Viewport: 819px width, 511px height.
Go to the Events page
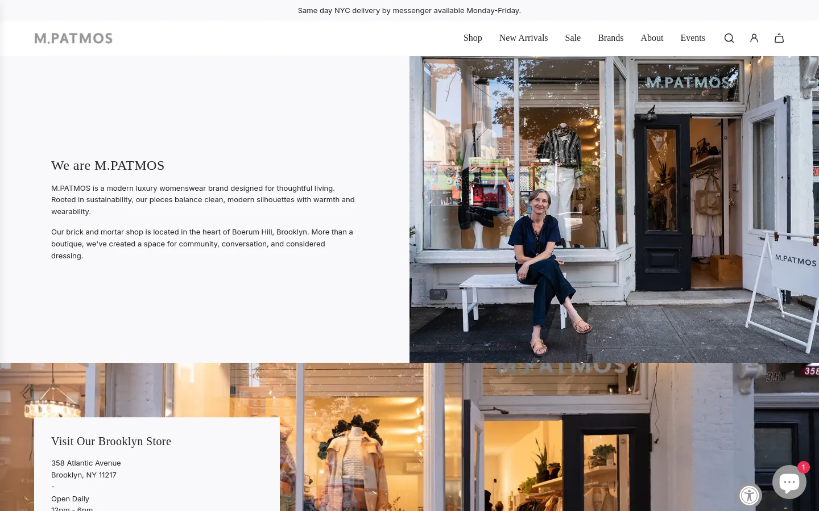[693, 38]
